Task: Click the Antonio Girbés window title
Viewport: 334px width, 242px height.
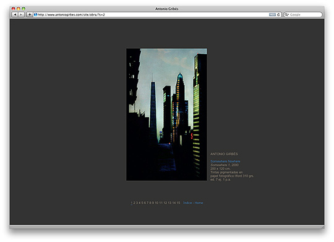Action: pyautogui.click(x=167, y=9)
